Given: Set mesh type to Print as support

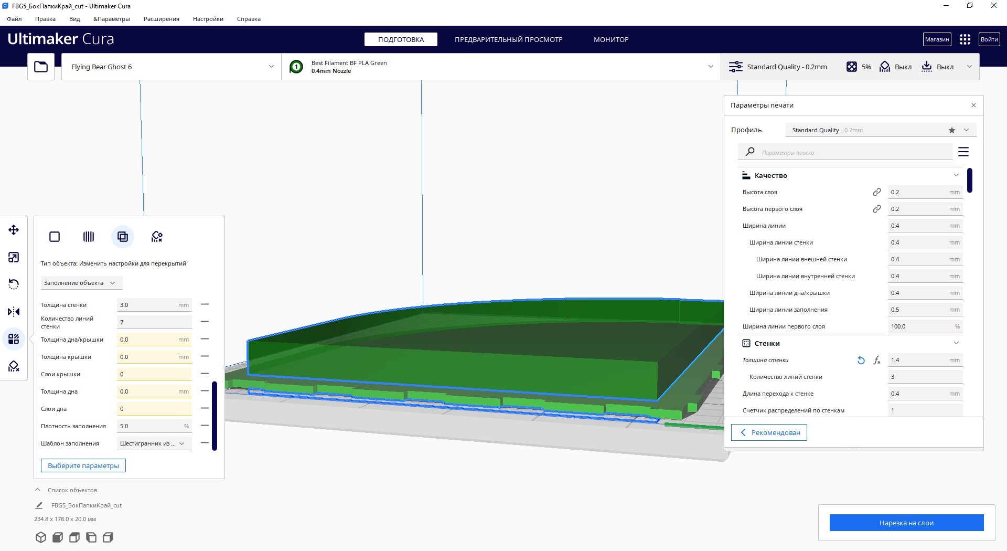Looking at the screenshot, I should 89,237.
